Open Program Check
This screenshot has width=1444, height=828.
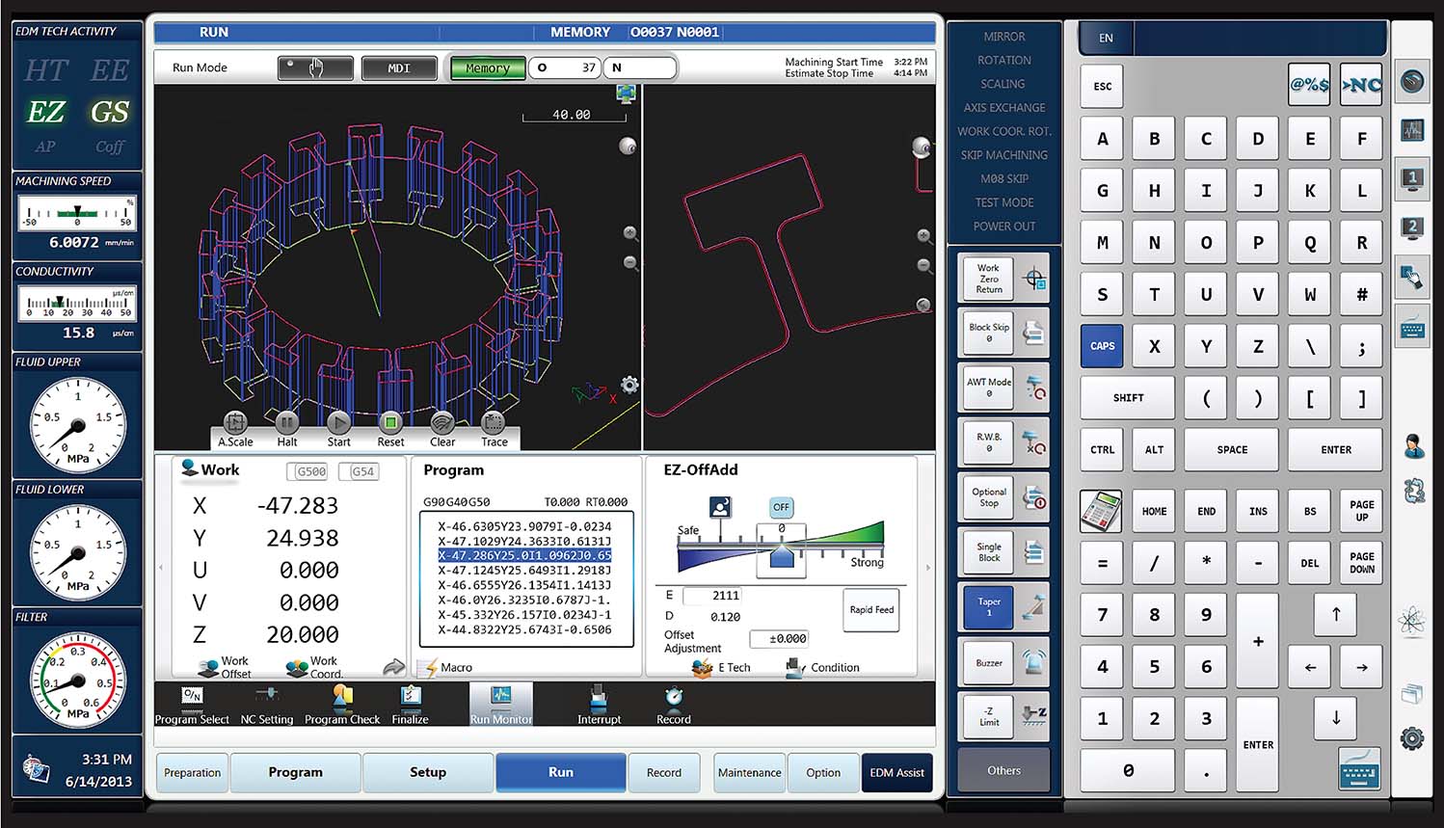[342, 705]
